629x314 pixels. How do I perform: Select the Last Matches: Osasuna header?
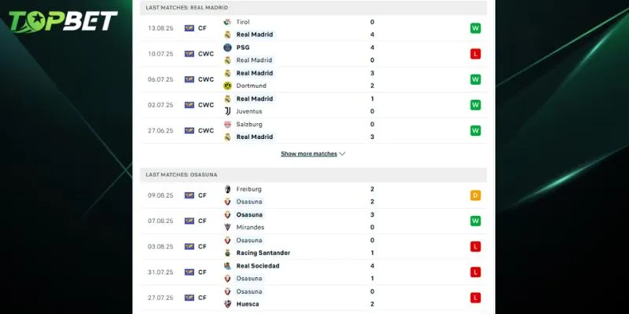[x=182, y=174]
